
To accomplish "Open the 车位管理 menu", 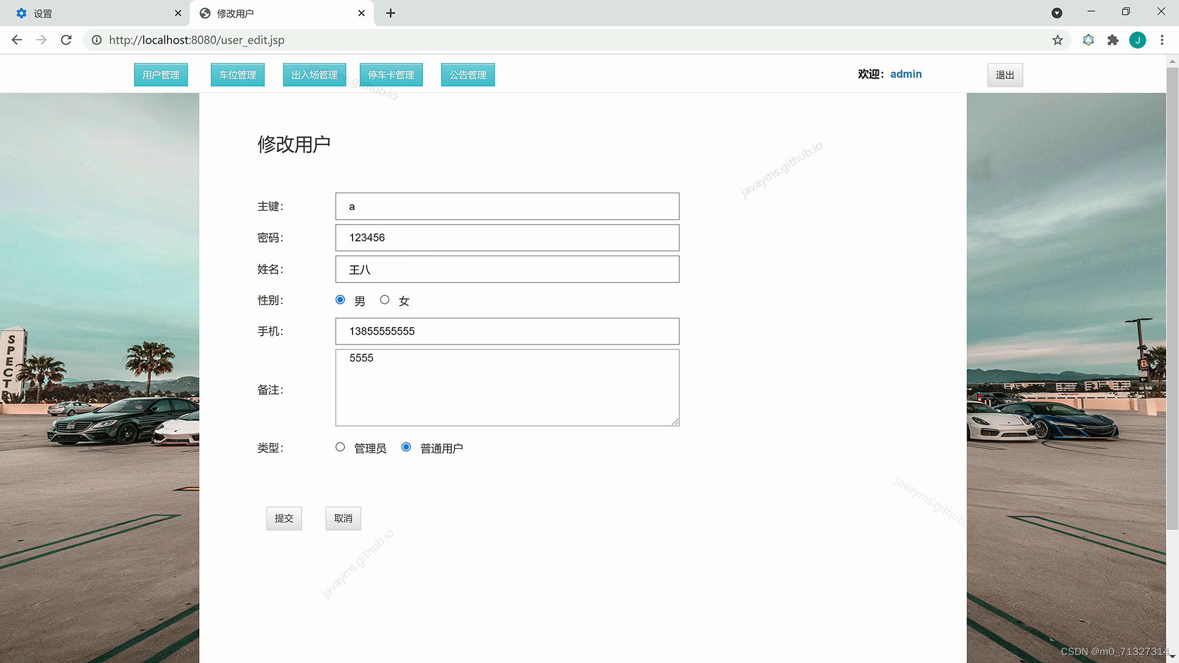I will click(238, 75).
